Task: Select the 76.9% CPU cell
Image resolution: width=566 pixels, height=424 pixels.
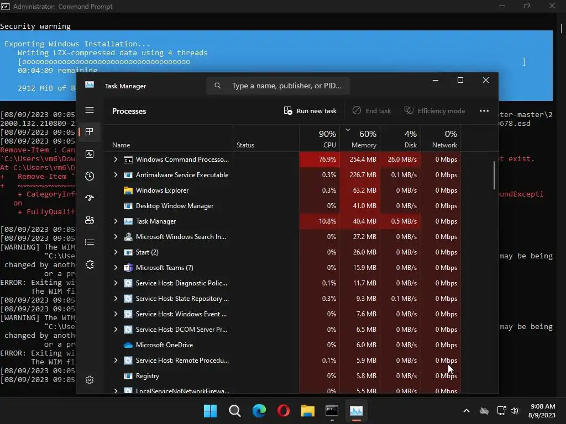Action: [319, 160]
